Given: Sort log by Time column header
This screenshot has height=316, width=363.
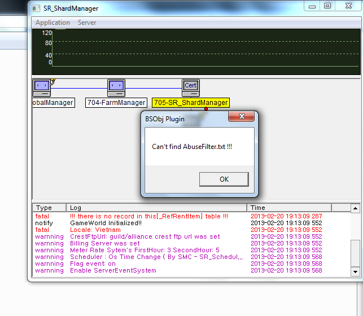Looking at the screenshot, I should 290,208.
